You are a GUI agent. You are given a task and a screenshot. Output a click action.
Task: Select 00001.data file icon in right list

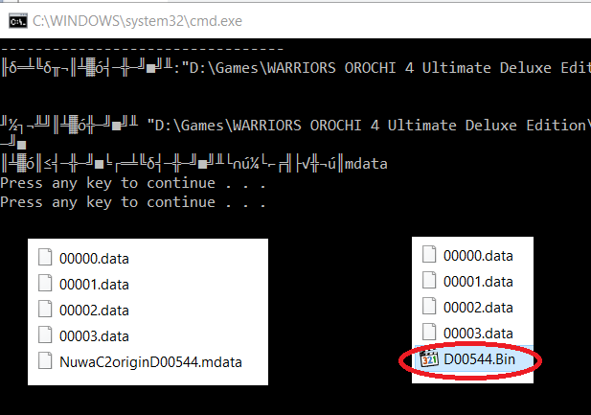429,280
